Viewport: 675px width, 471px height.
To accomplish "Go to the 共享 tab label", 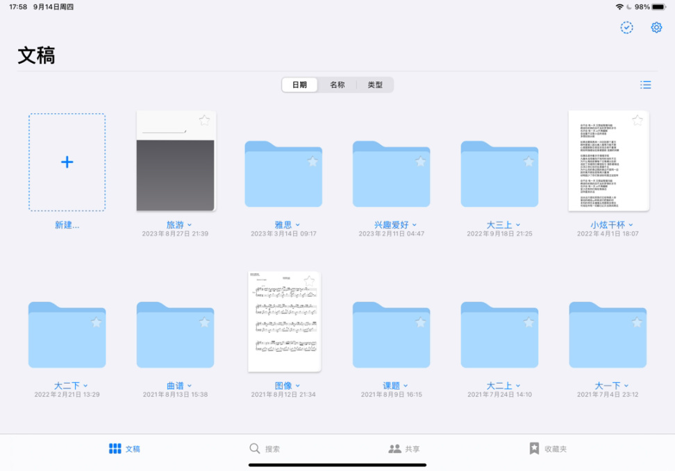I will (412, 449).
